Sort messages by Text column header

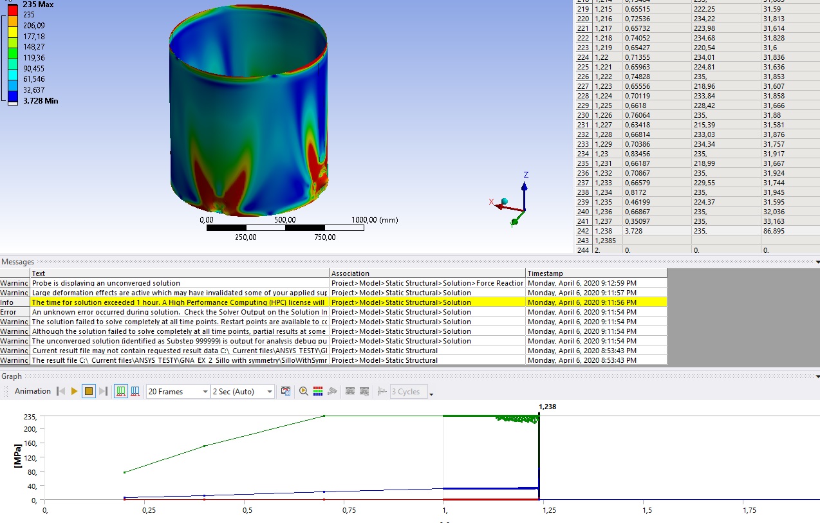tap(180, 273)
